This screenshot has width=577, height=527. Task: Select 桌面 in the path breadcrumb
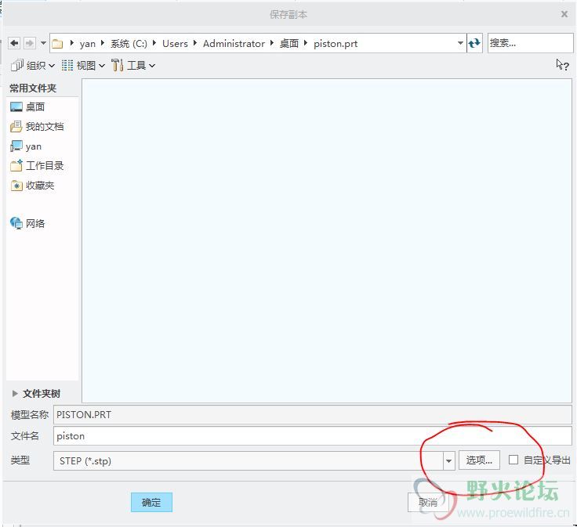[289, 44]
